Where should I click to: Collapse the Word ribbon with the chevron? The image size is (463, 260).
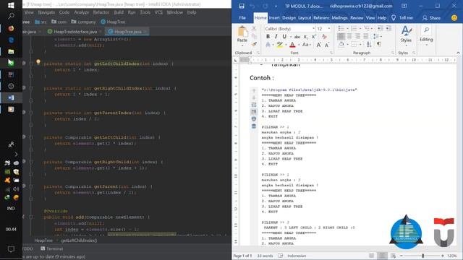point(458,53)
